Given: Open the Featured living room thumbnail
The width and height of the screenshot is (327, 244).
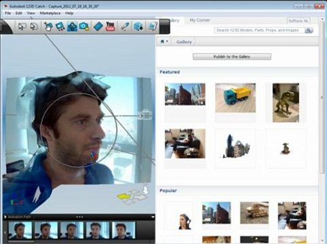Looking at the screenshot, I should (185, 144).
